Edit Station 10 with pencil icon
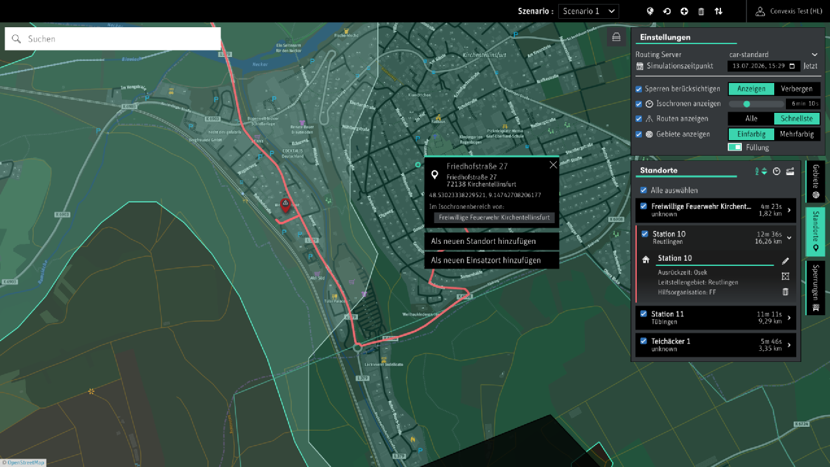Viewport: 830px width, 467px height. [x=785, y=261]
